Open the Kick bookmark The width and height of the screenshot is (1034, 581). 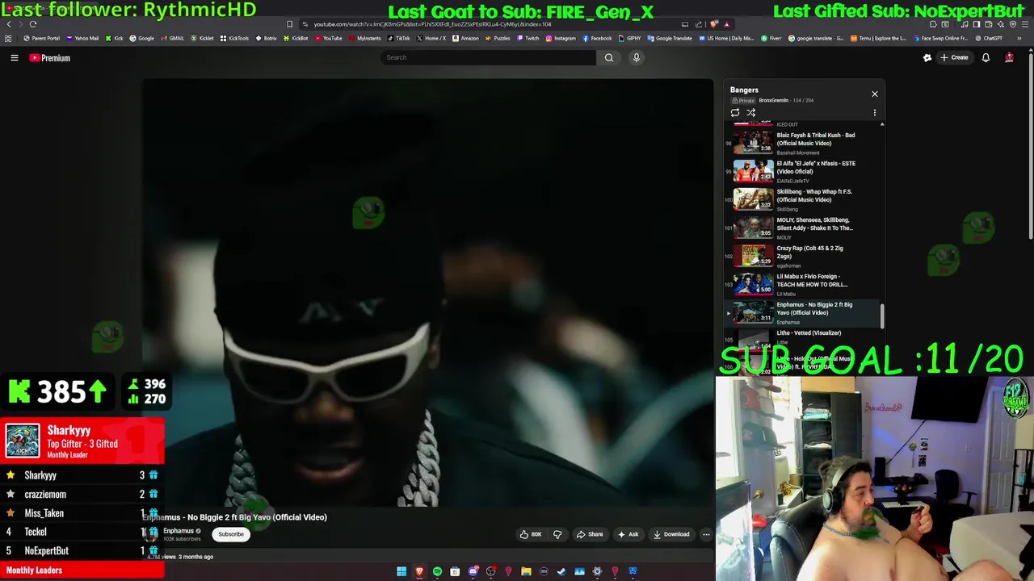click(114, 38)
